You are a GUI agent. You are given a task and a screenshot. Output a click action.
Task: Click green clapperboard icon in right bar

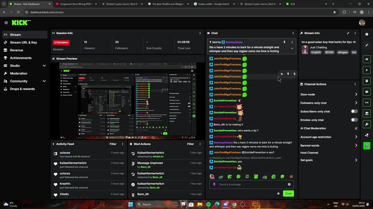coord(367,145)
